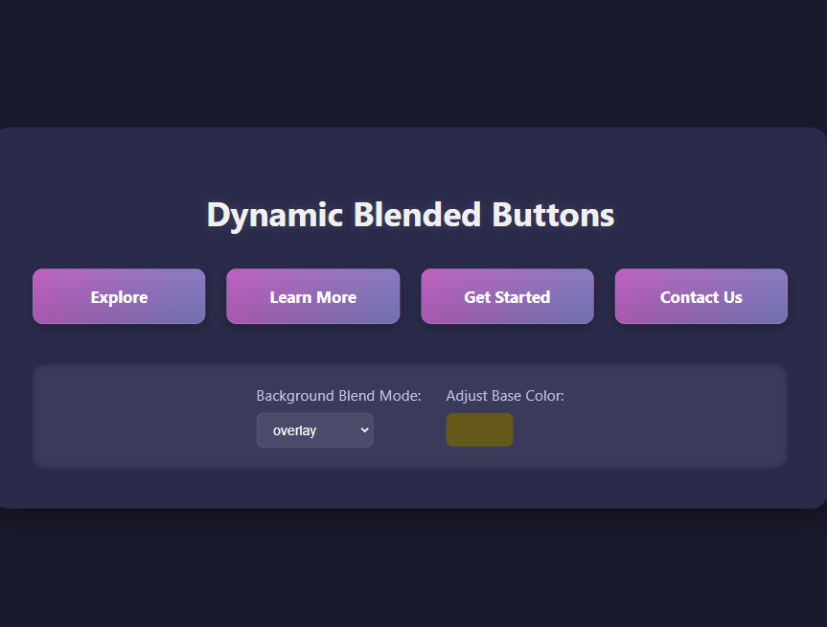Click empty left area of the controls panel
This screenshot has width=827, height=627.
coord(134,417)
